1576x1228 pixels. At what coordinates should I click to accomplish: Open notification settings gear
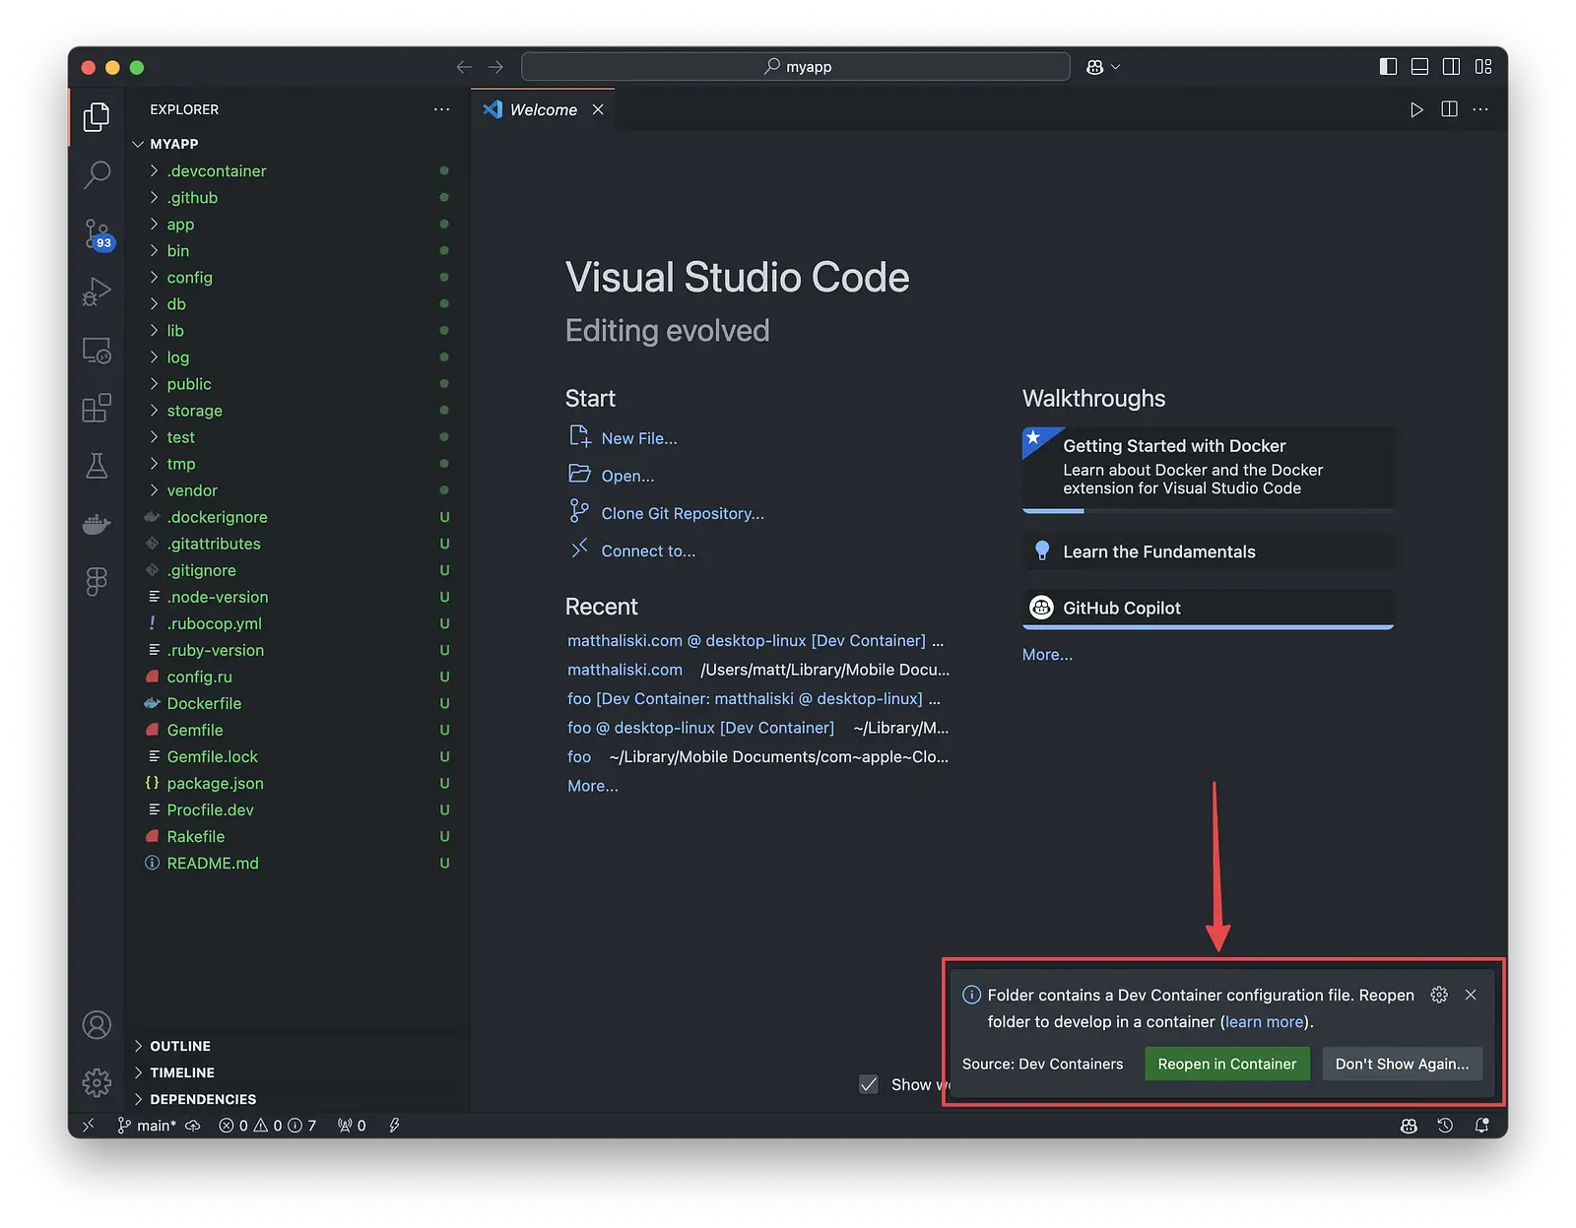[x=1439, y=995]
